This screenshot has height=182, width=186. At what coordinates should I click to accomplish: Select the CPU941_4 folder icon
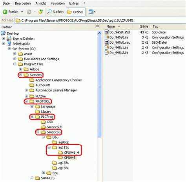coord(60,152)
